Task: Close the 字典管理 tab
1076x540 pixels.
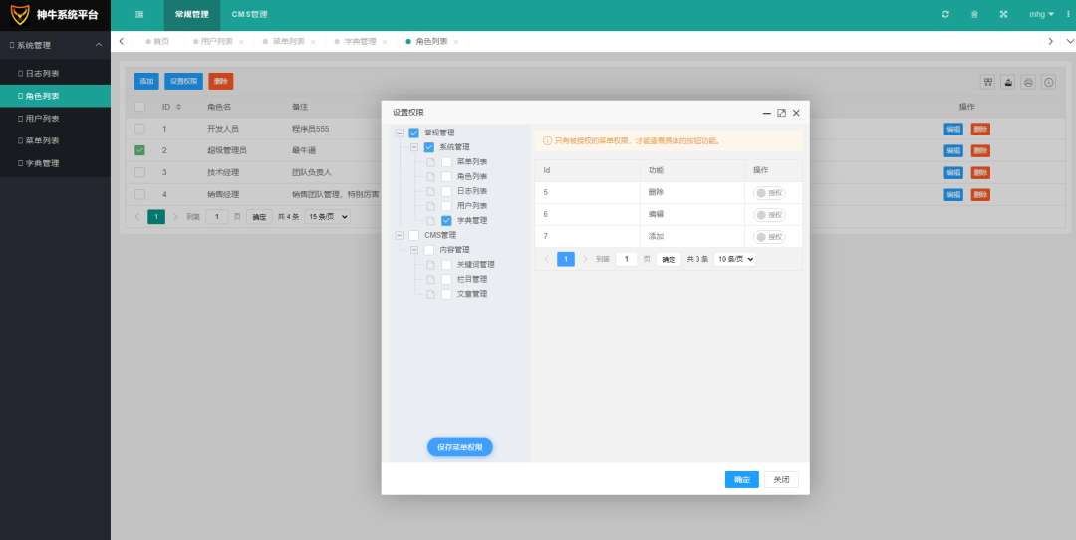Action: coord(385,42)
